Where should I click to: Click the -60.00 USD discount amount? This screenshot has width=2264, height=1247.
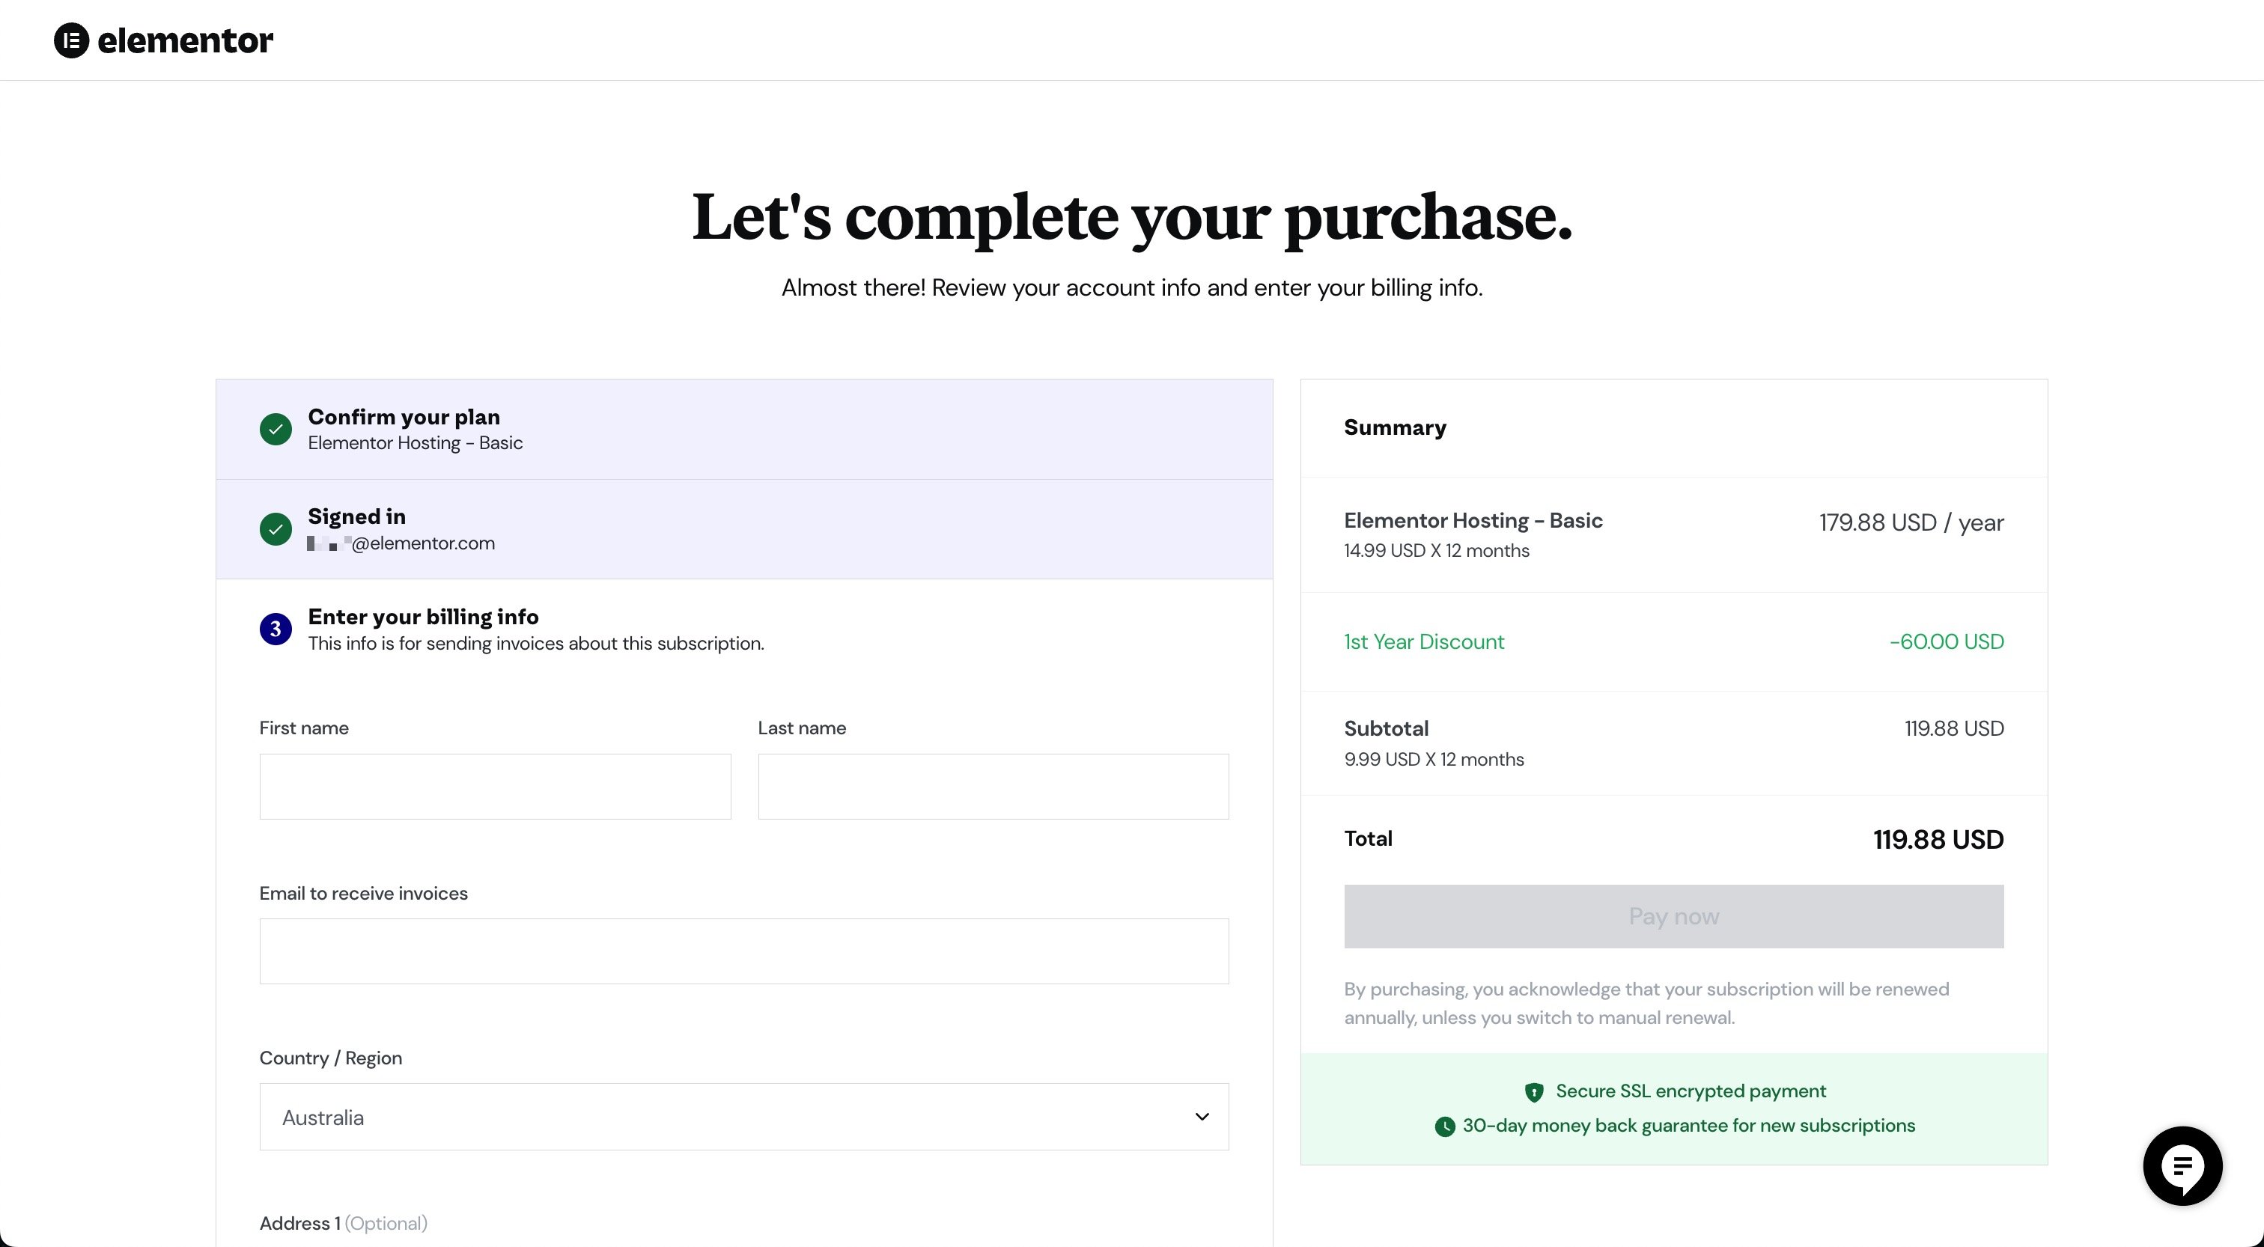[x=1946, y=641]
